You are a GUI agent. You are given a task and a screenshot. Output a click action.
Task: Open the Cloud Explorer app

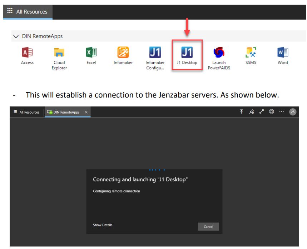(x=59, y=58)
